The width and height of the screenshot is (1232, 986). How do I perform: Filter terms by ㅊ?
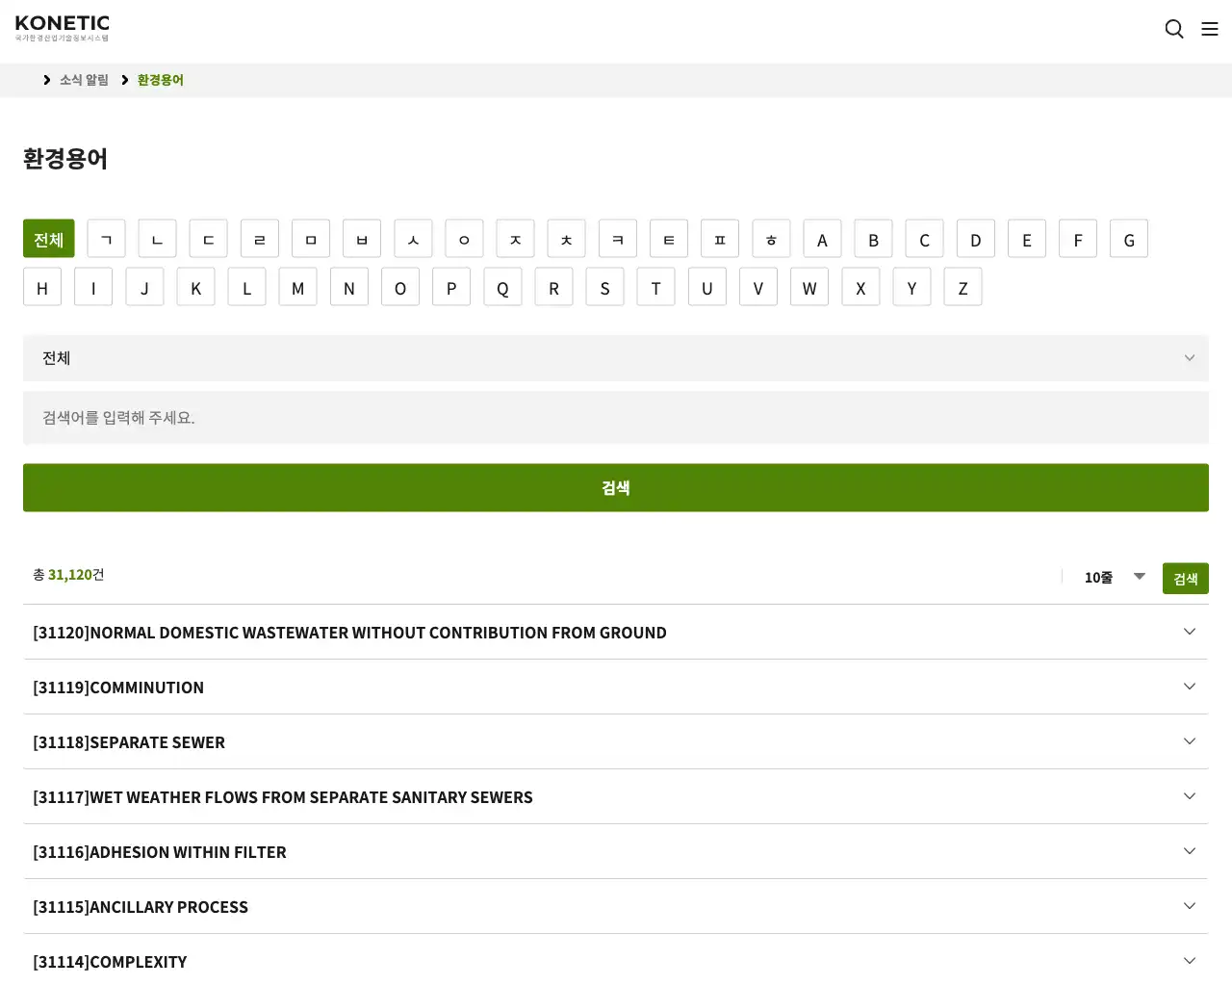click(566, 239)
